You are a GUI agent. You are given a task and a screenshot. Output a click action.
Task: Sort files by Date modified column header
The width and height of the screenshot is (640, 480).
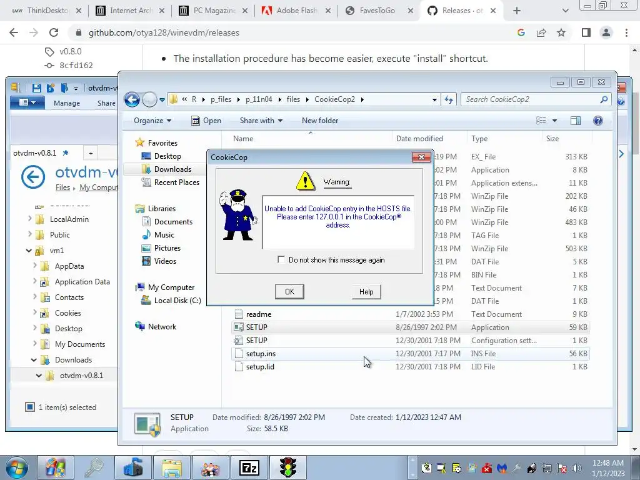pos(419,139)
